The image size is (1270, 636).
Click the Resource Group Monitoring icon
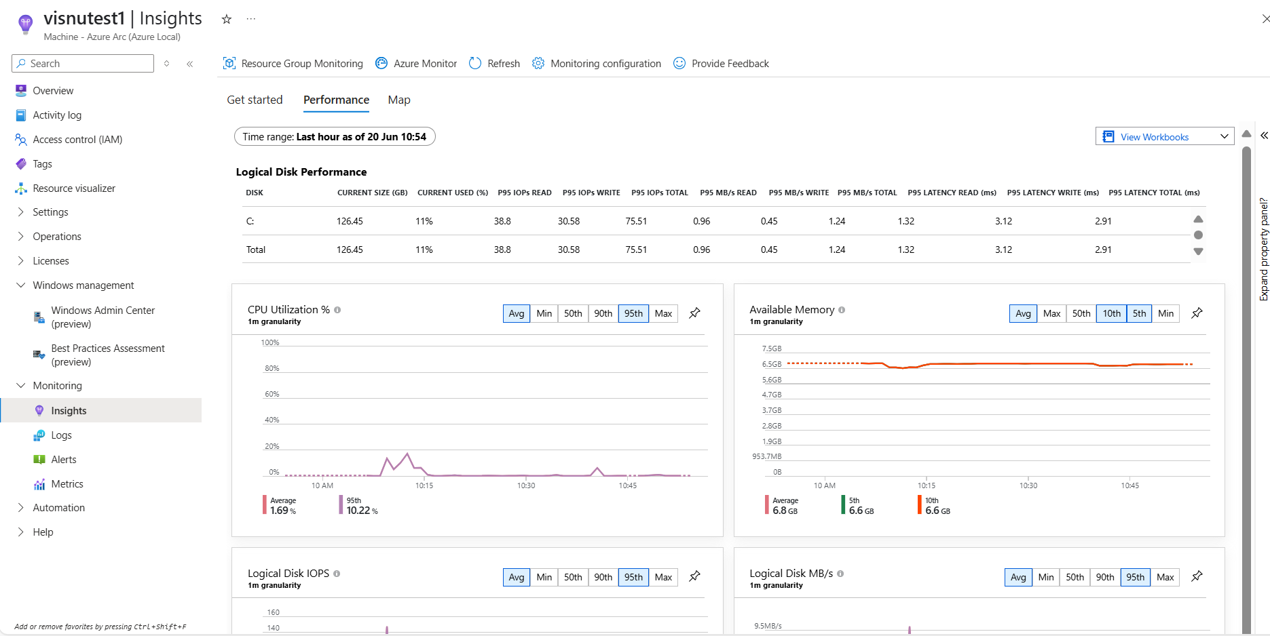click(x=229, y=63)
